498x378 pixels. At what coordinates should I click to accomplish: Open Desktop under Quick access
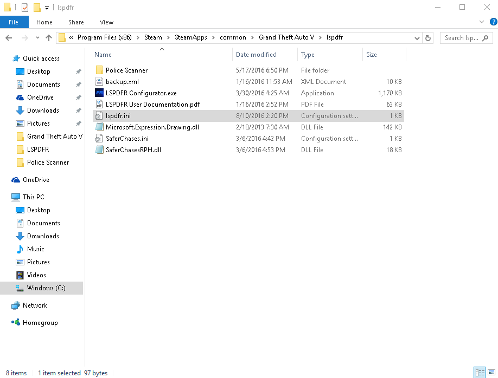click(x=39, y=71)
